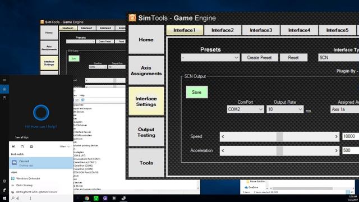This screenshot has height=202, width=359.
Task: Click the Acceleration slider handle
Action: pos(279,151)
